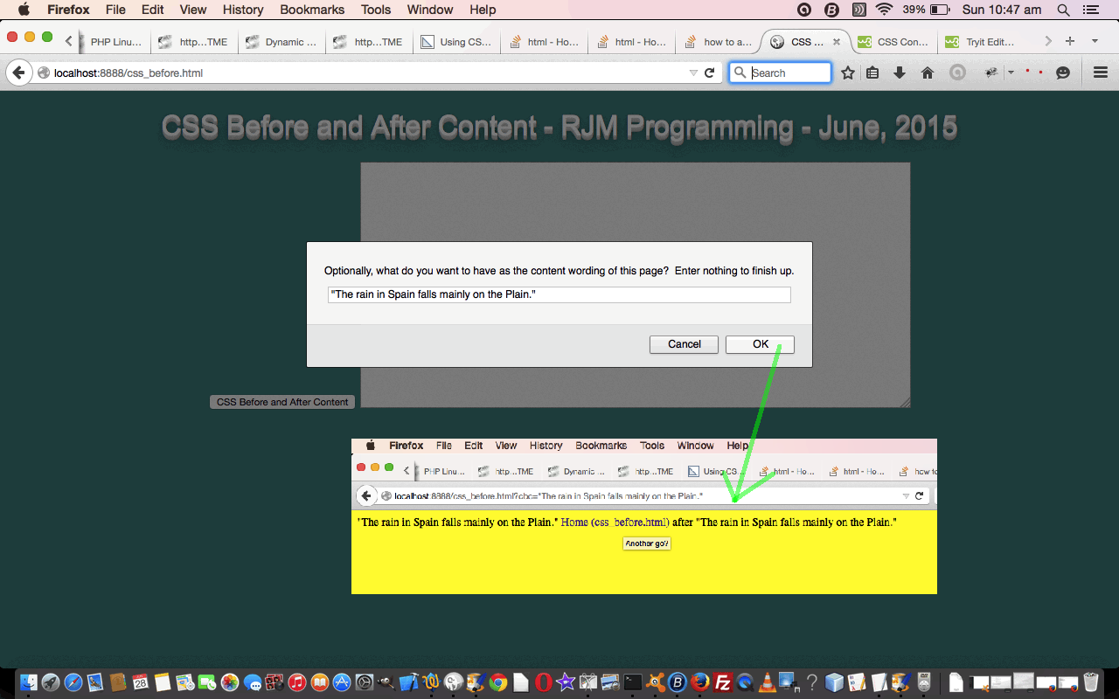1119x699 pixels.
Task: Open Spotlight search in the menu bar
Action: click(1064, 10)
